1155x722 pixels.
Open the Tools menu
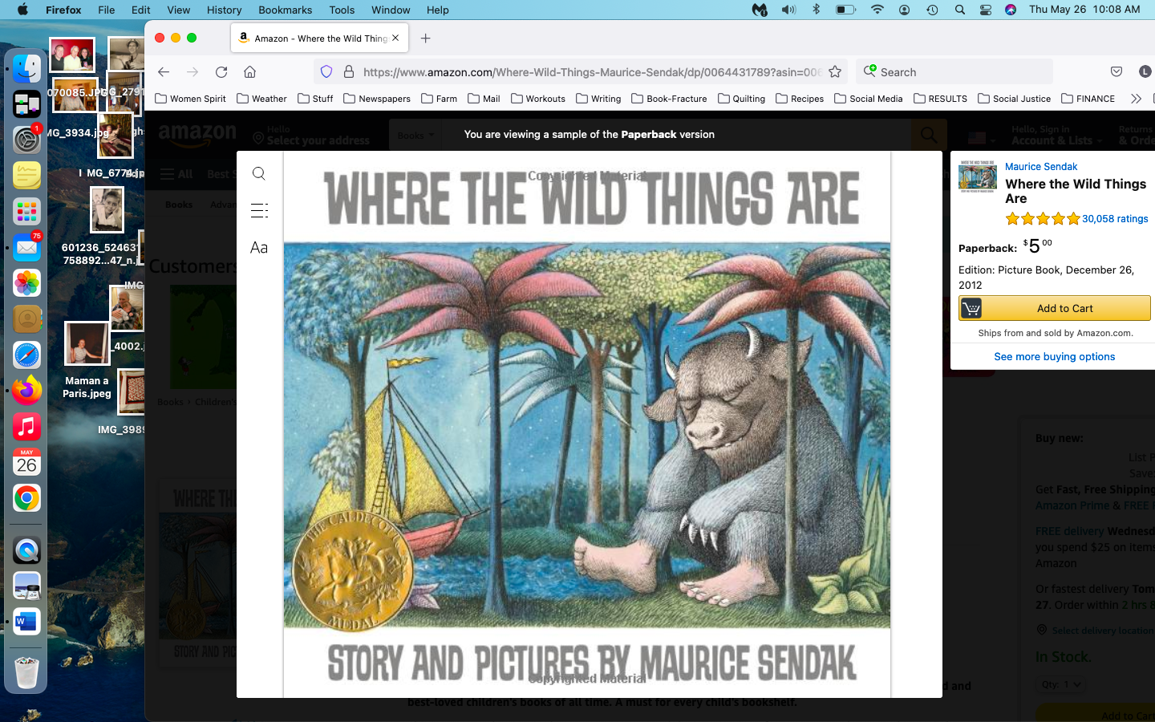point(342,10)
